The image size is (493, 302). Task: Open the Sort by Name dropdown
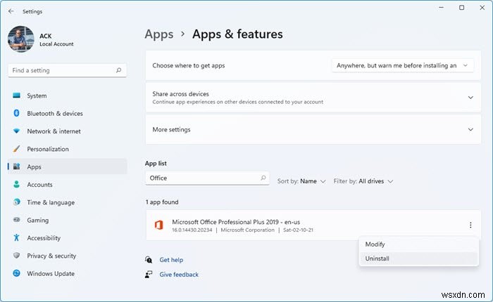click(x=301, y=181)
